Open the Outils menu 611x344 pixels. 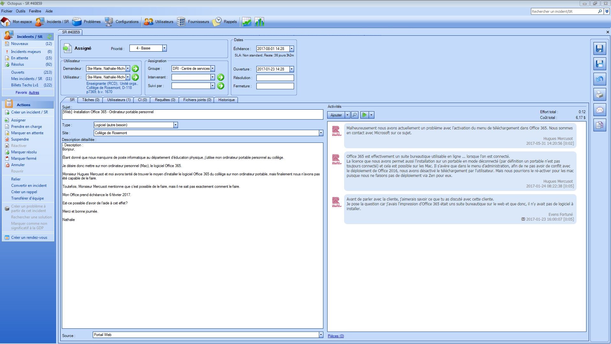[x=20, y=11]
